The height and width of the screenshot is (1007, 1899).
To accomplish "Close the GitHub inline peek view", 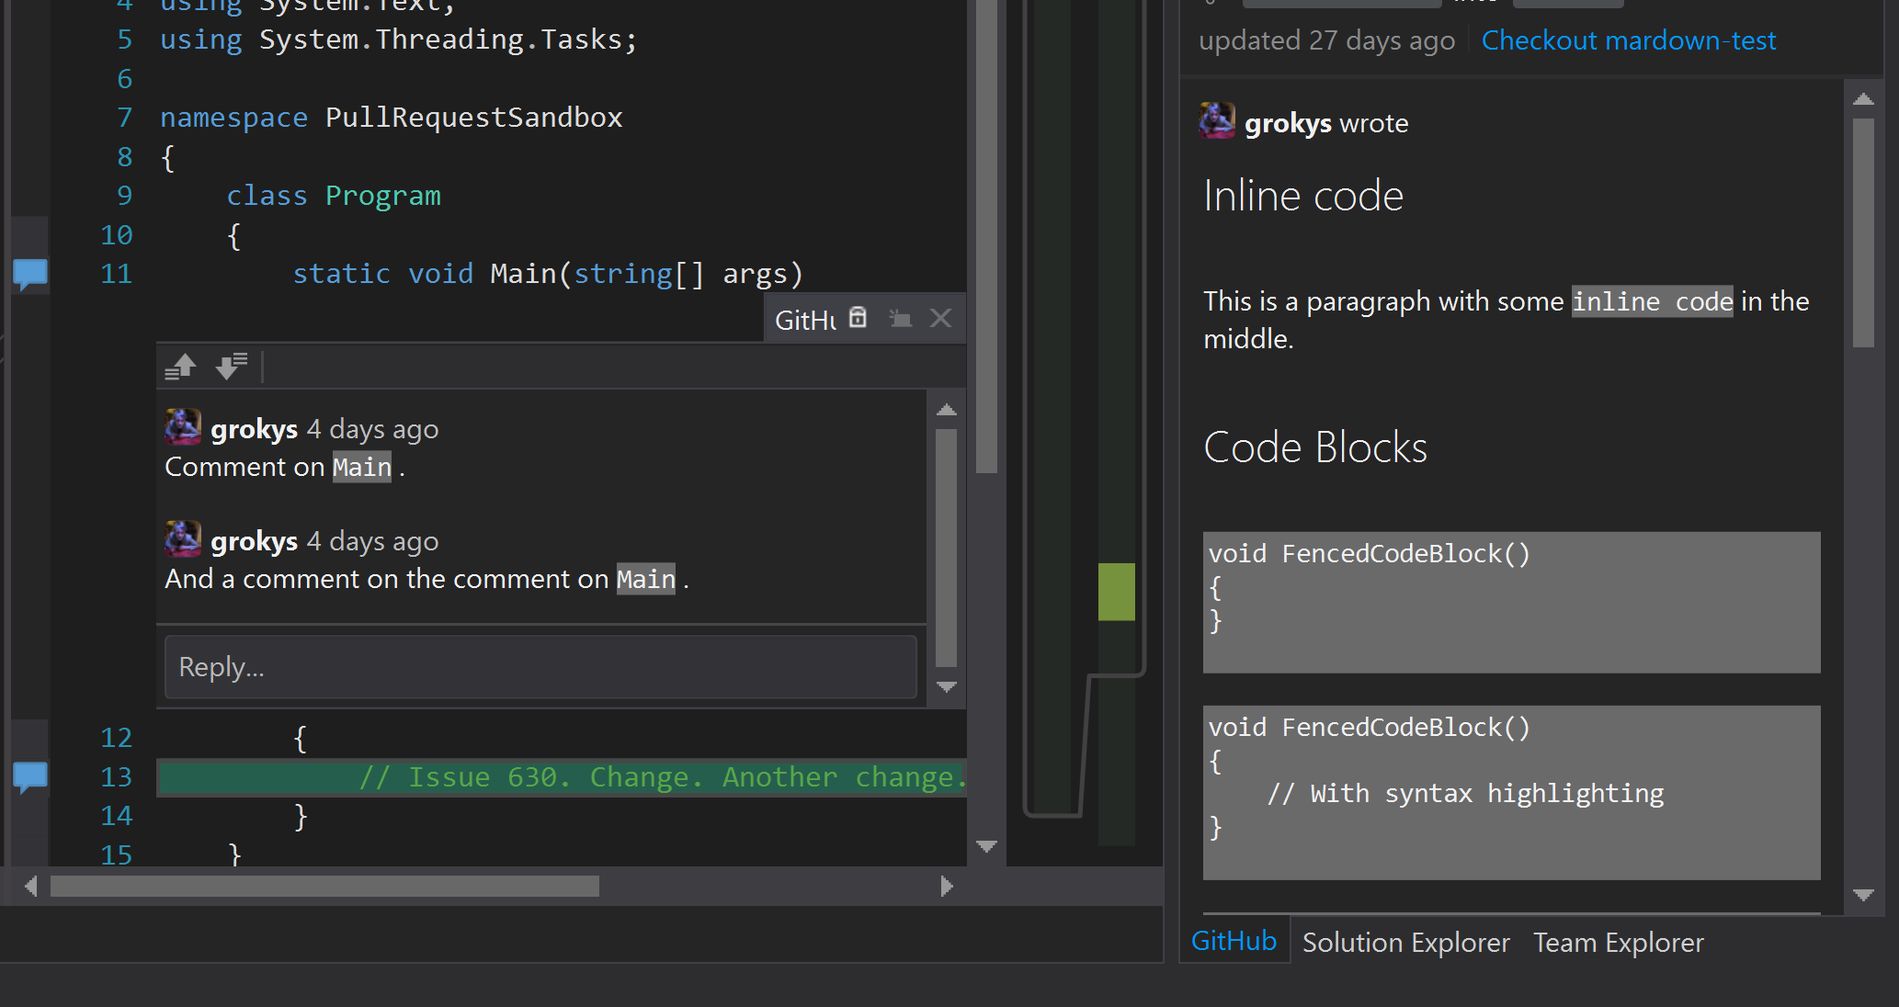I will point(940,318).
